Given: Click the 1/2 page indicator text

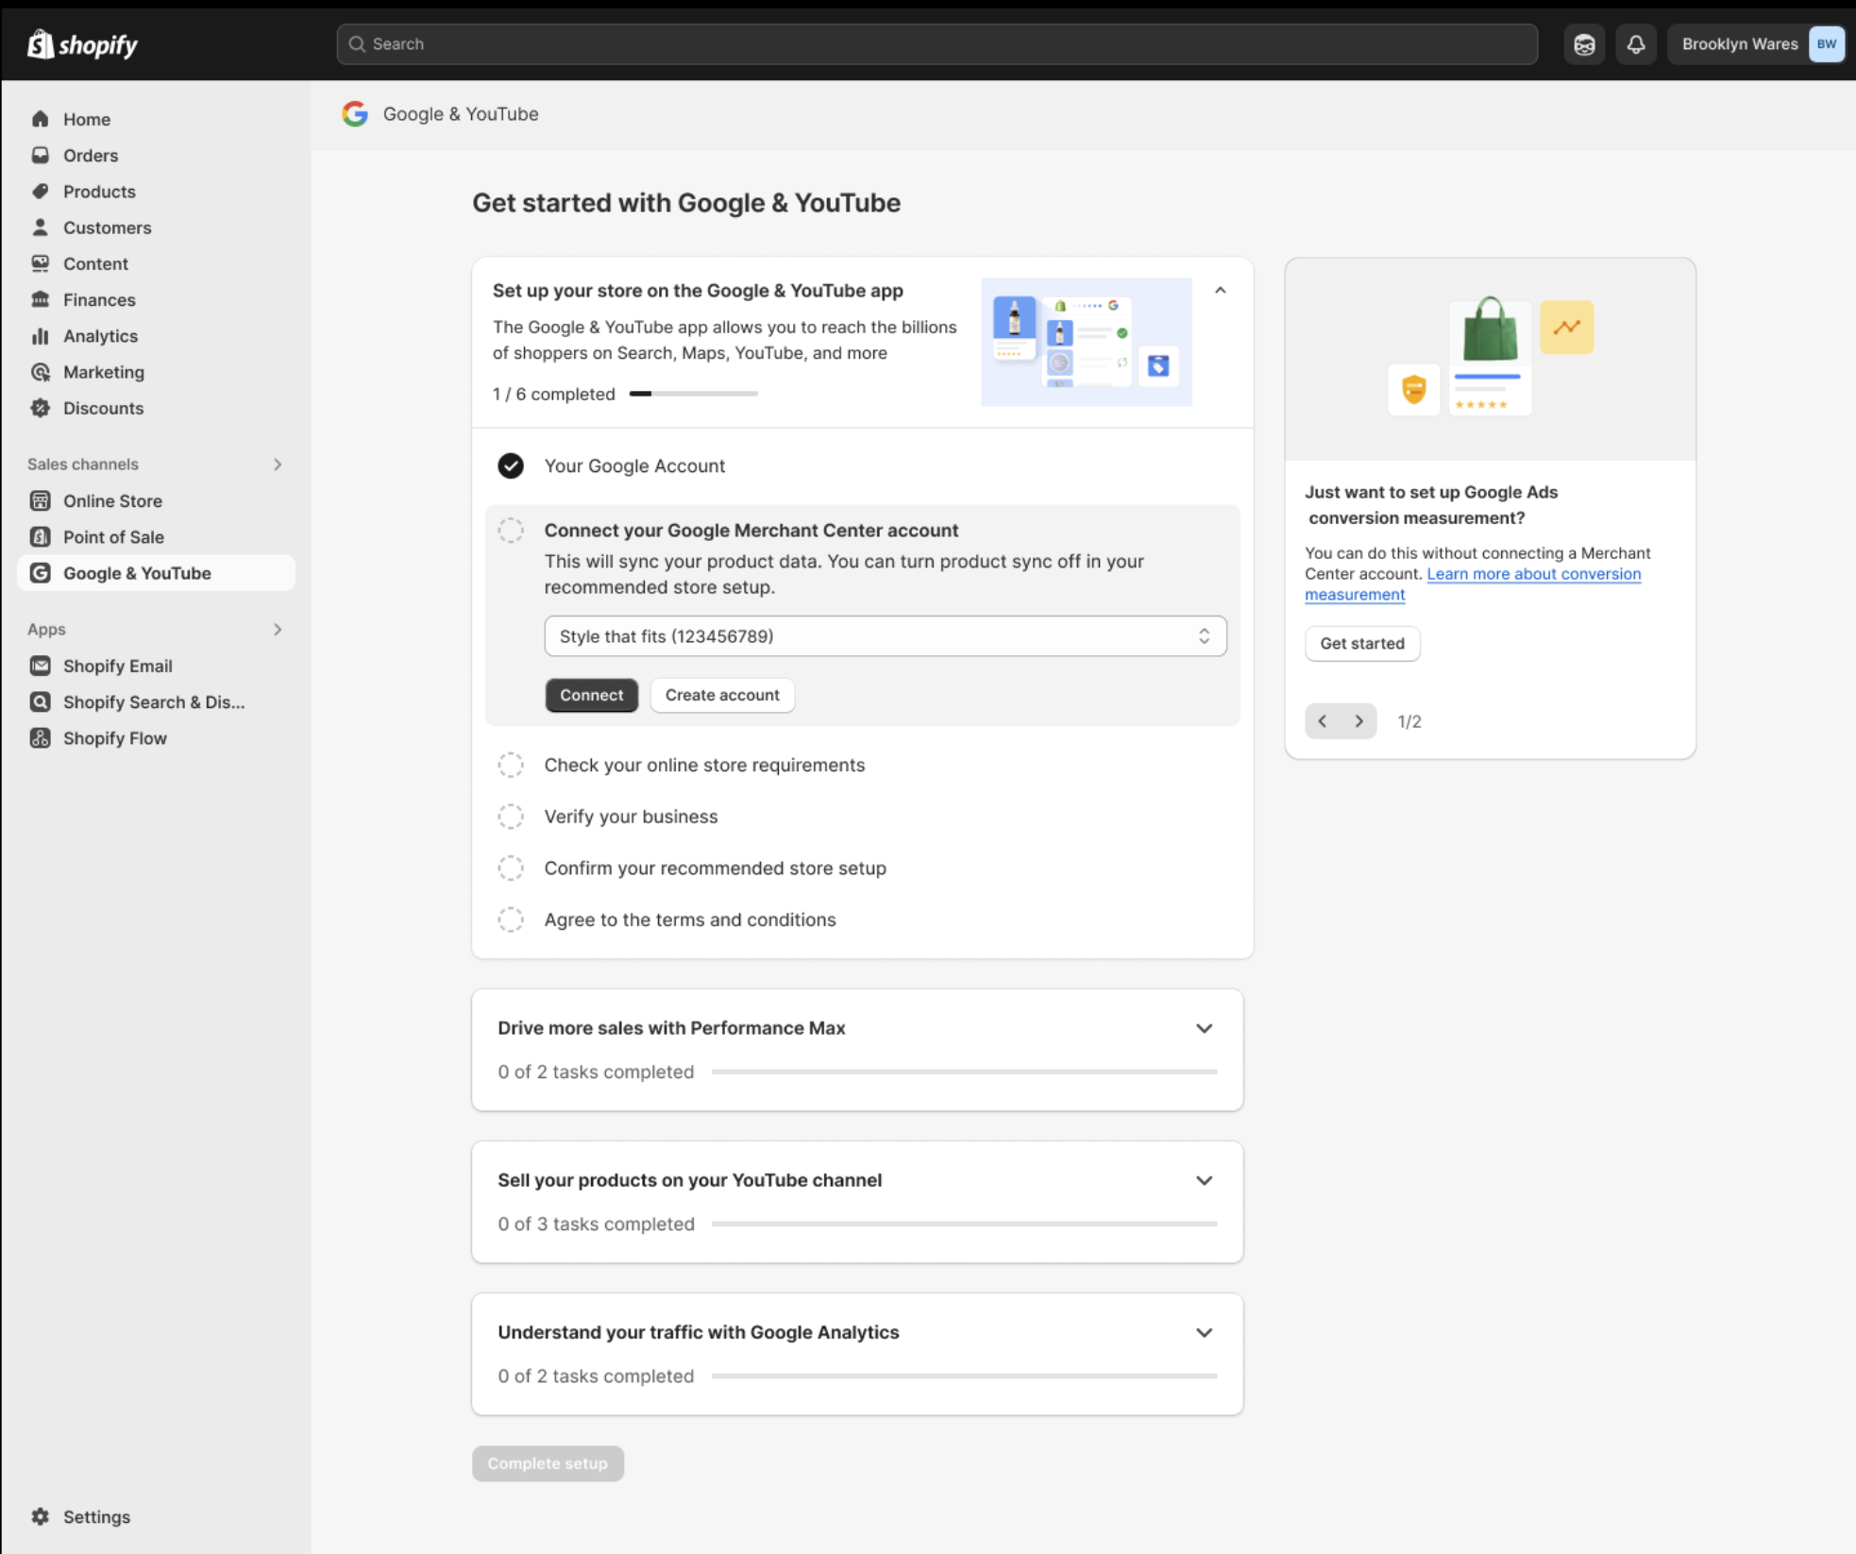Looking at the screenshot, I should click(x=1409, y=721).
